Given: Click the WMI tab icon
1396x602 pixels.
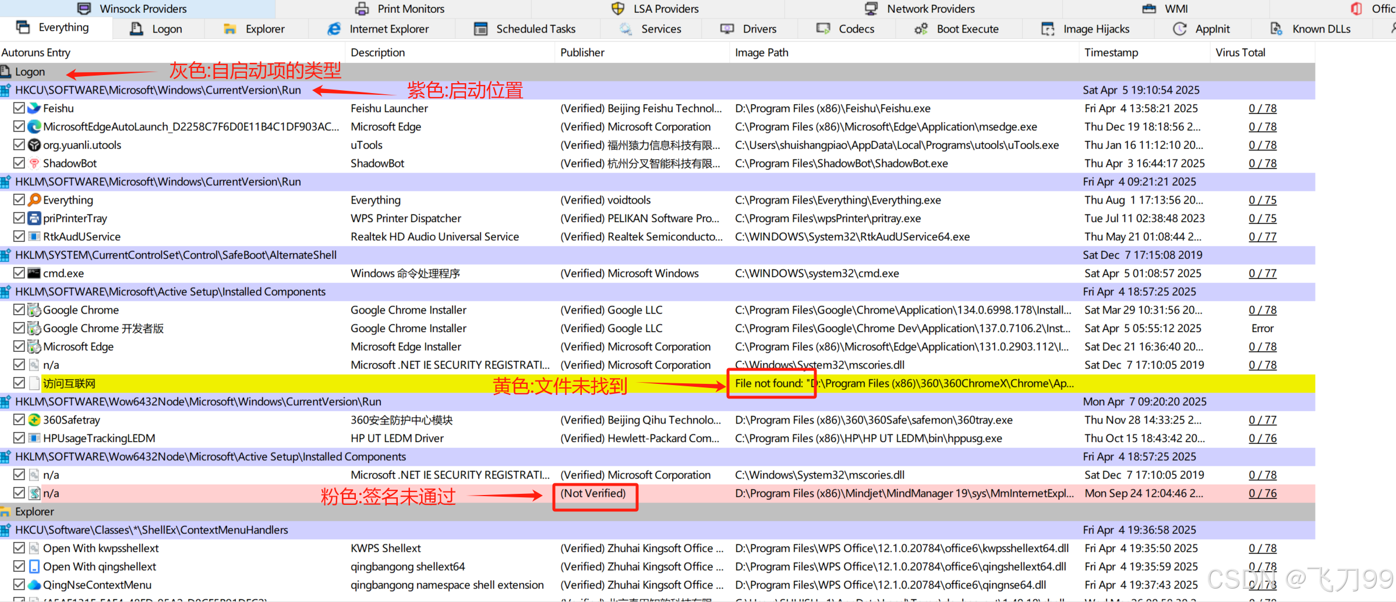Looking at the screenshot, I should pos(1149,9).
